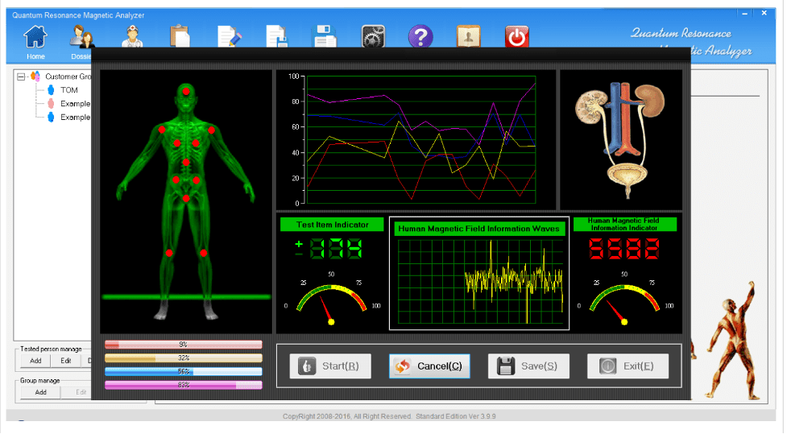Select TOM in customer tree
Screen dimensions: 787x434
tap(69, 90)
